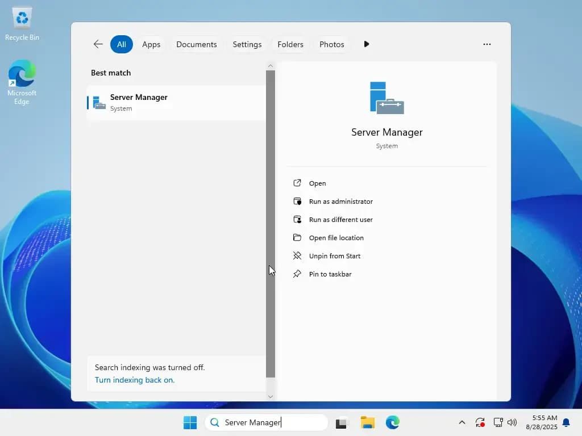Click the Open file location folder icon
This screenshot has width=582, height=436.
pos(297,237)
